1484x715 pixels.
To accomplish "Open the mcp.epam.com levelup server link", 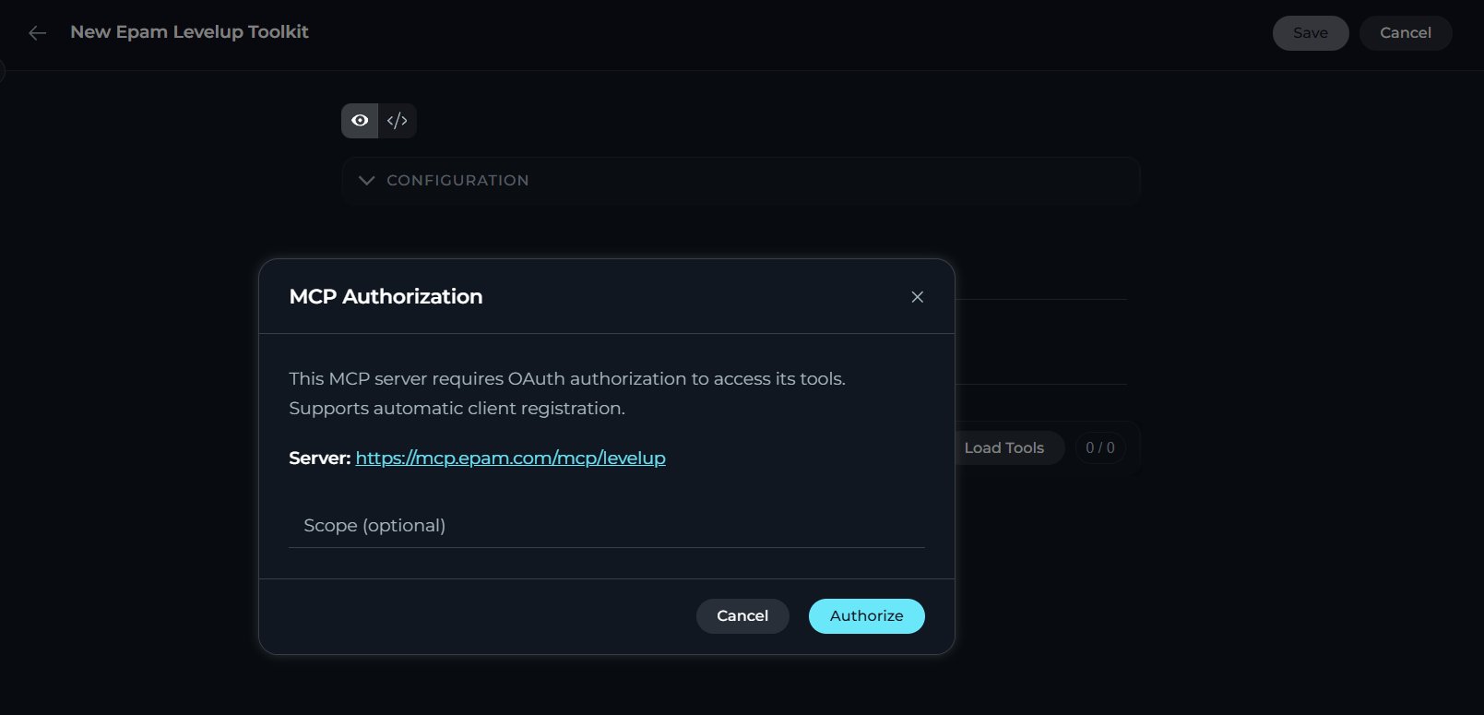I will (510, 458).
